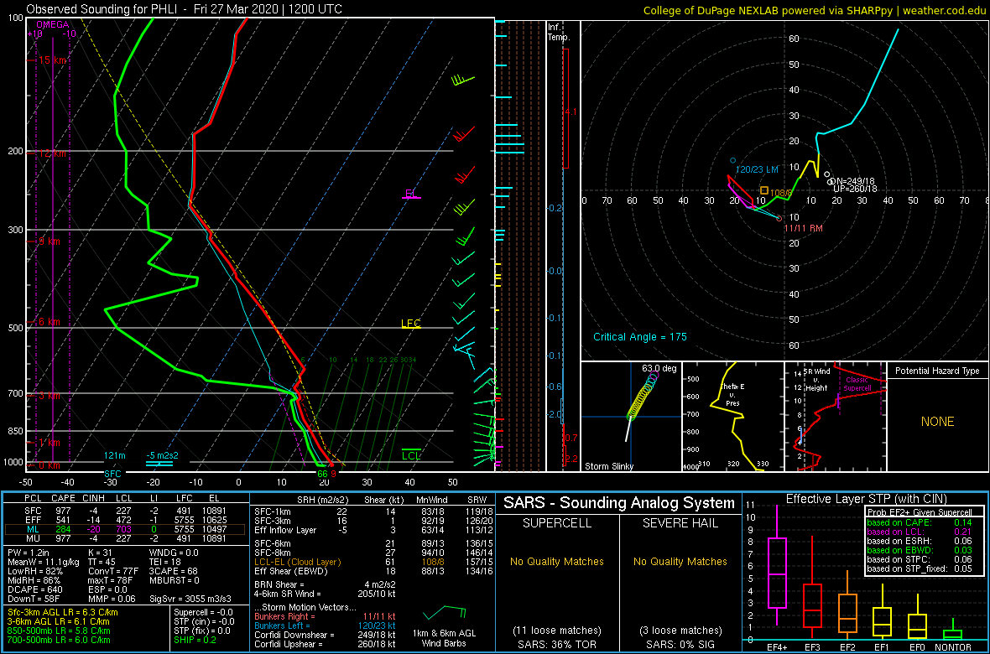Select the highlighted ML parcel row

click(124, 530)
